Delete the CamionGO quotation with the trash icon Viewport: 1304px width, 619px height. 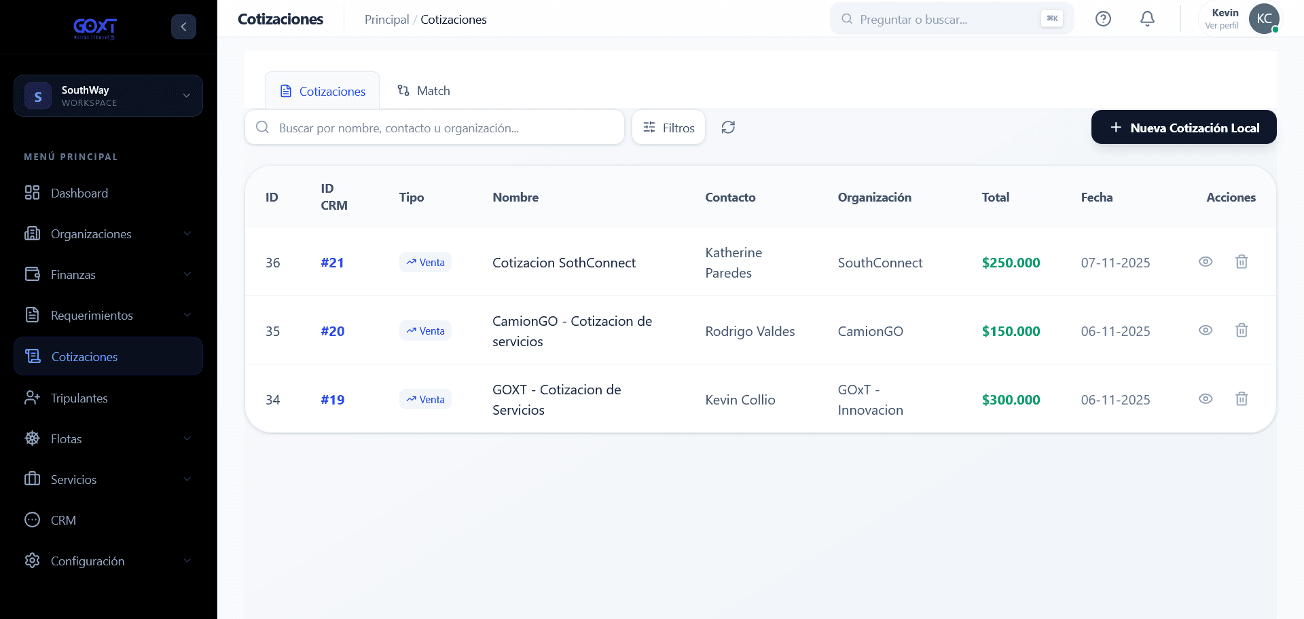pos(1242,331)
